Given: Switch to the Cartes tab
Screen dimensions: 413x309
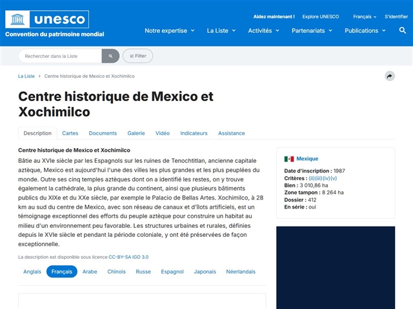Looking at the screenshot, I should click(70, 133).
